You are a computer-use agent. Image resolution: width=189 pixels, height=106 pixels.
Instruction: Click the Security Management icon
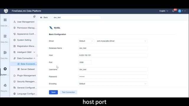[x=14, y=82]
